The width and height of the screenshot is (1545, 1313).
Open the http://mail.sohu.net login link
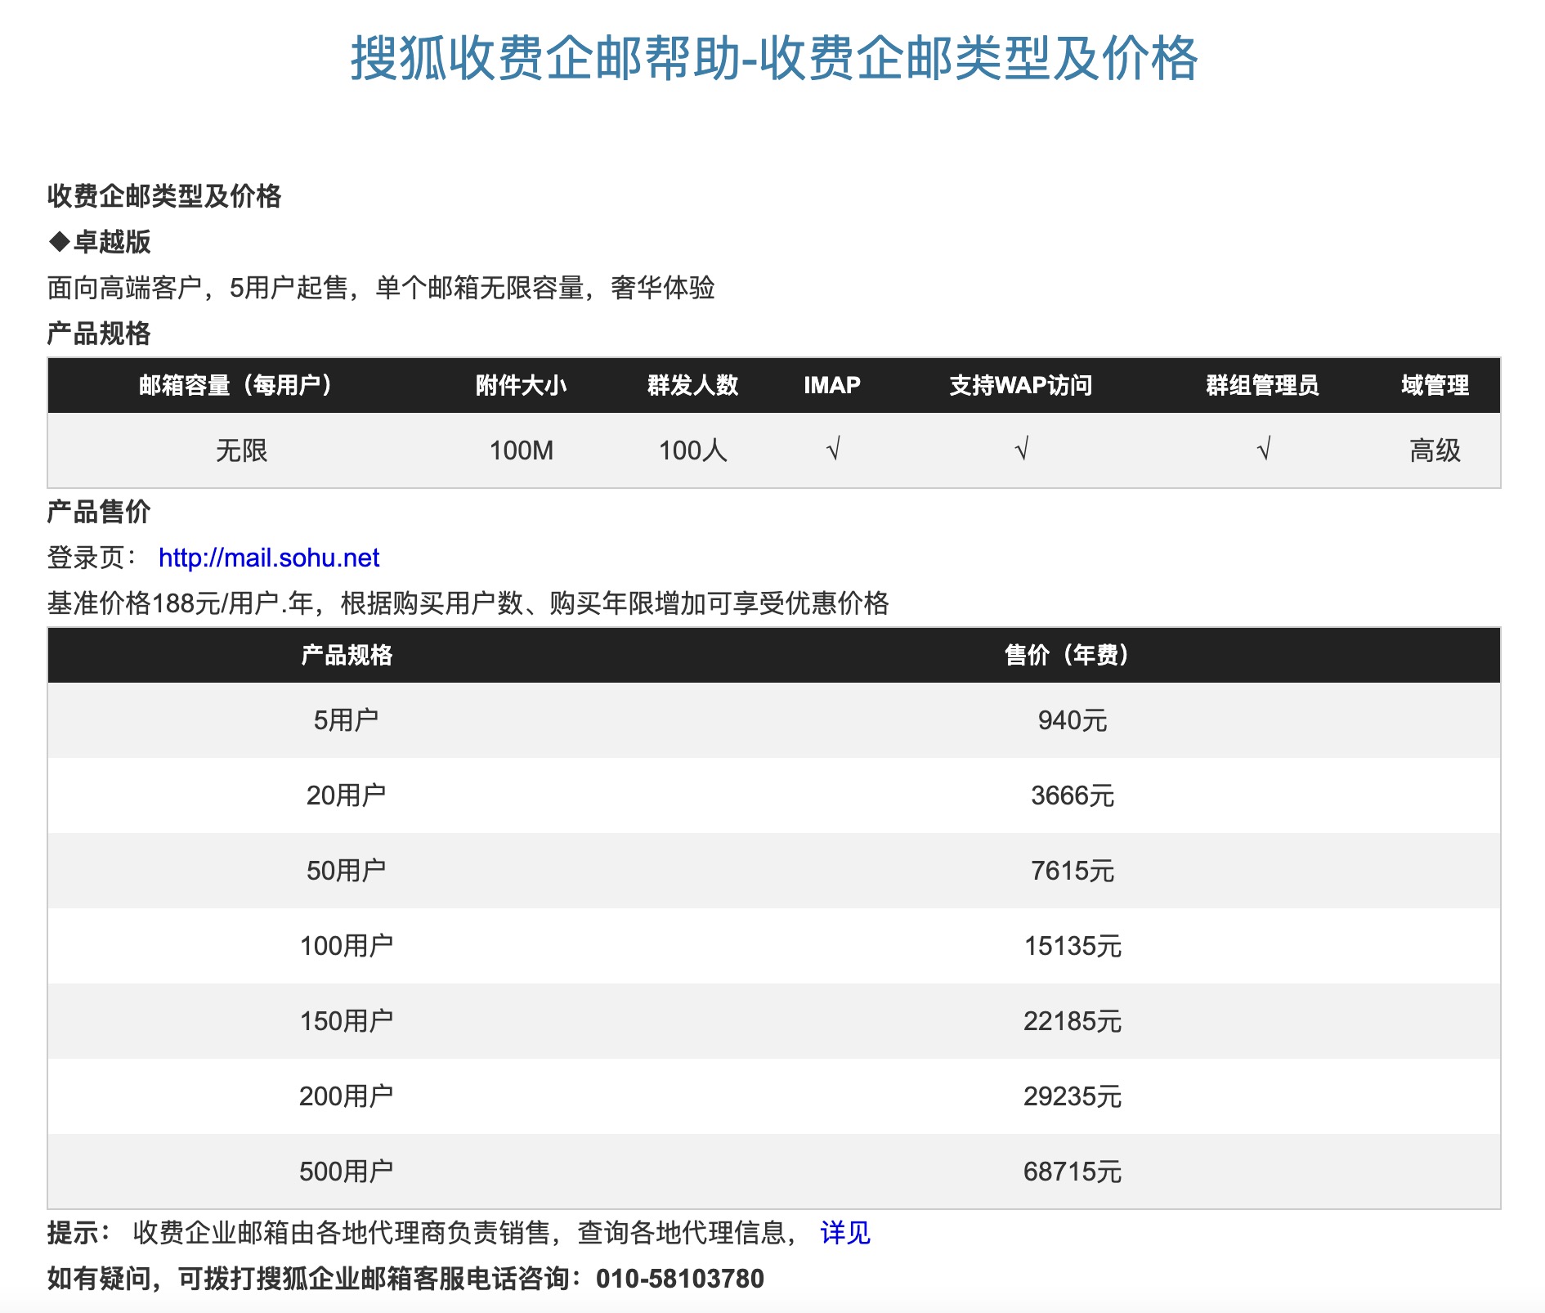[268, 558]
